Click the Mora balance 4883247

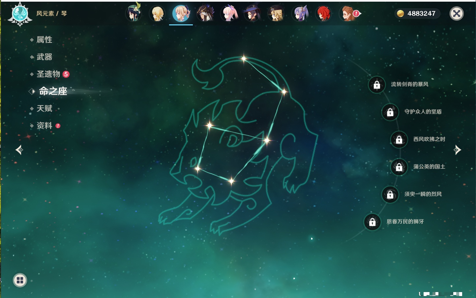click(417, 14)
